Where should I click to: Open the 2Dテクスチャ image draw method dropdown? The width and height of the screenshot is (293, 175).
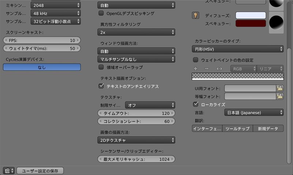[x=136, y=140]
